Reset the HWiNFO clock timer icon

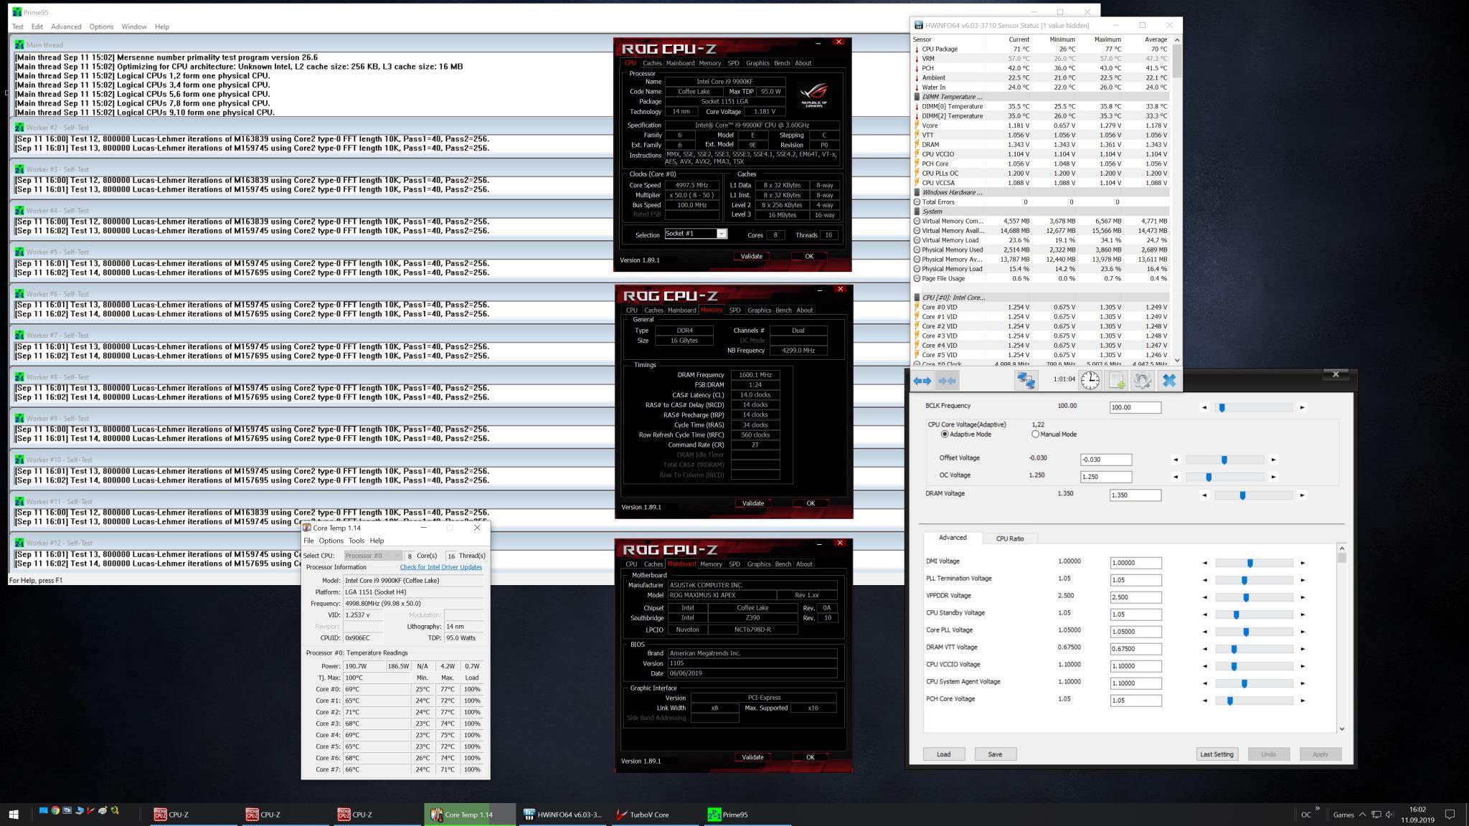(x=1090, y=381)
